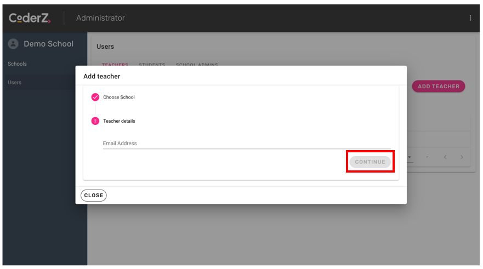Switch to the Students tab
The height and width of the screenshot is (269, 483).
click(152, 65)
